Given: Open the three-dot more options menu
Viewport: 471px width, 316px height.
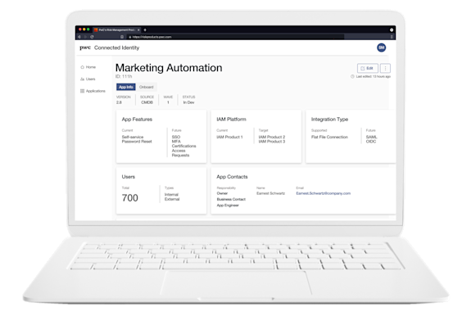Looking at the screenshot, I should [385, 69].
